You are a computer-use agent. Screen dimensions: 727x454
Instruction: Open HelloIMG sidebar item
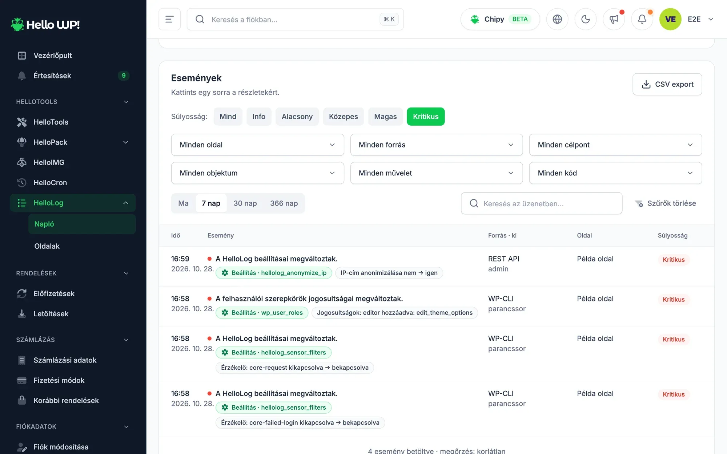[73, 162]
